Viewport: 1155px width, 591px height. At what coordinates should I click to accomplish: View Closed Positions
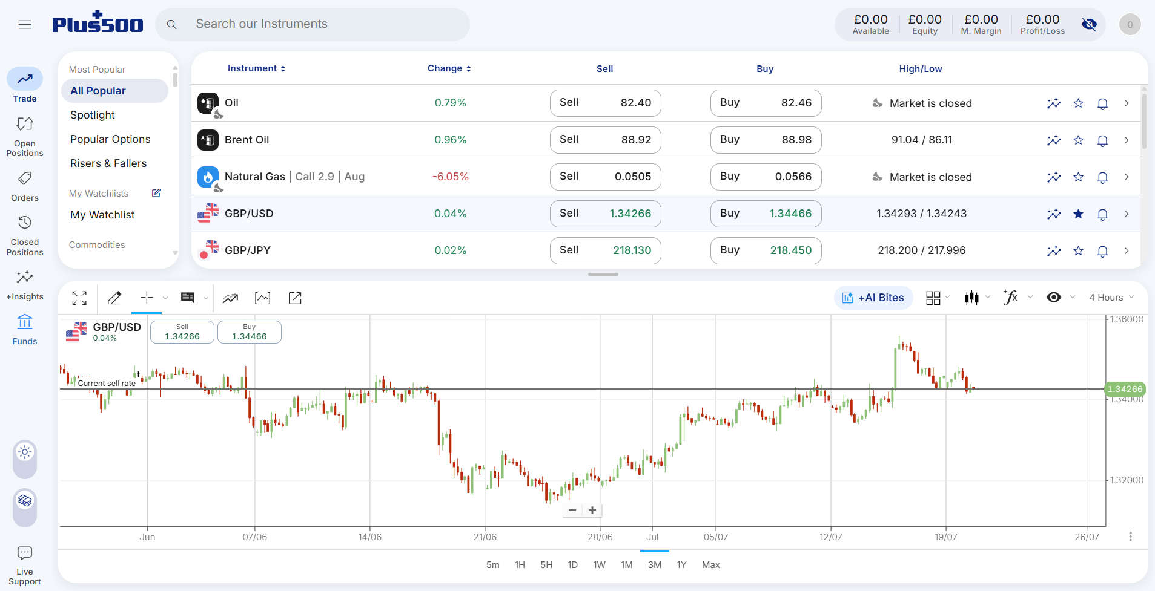tap(25, 236)
